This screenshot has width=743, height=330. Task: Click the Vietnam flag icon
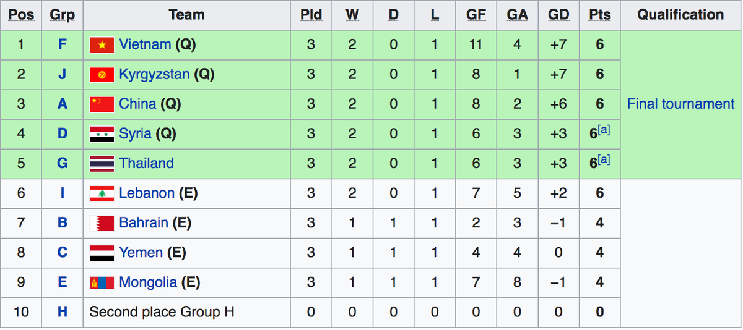(102, 45)
